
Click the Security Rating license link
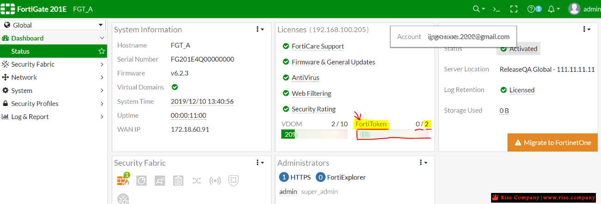(x=314, y=109)
